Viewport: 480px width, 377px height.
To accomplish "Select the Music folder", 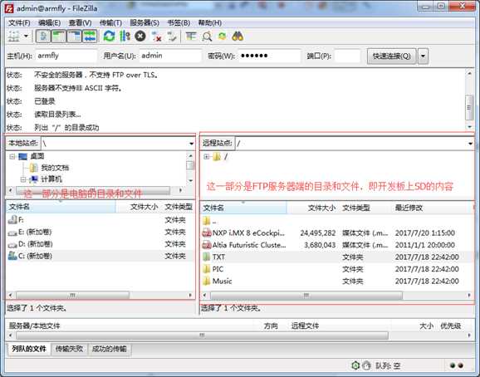I will [336, 281].
